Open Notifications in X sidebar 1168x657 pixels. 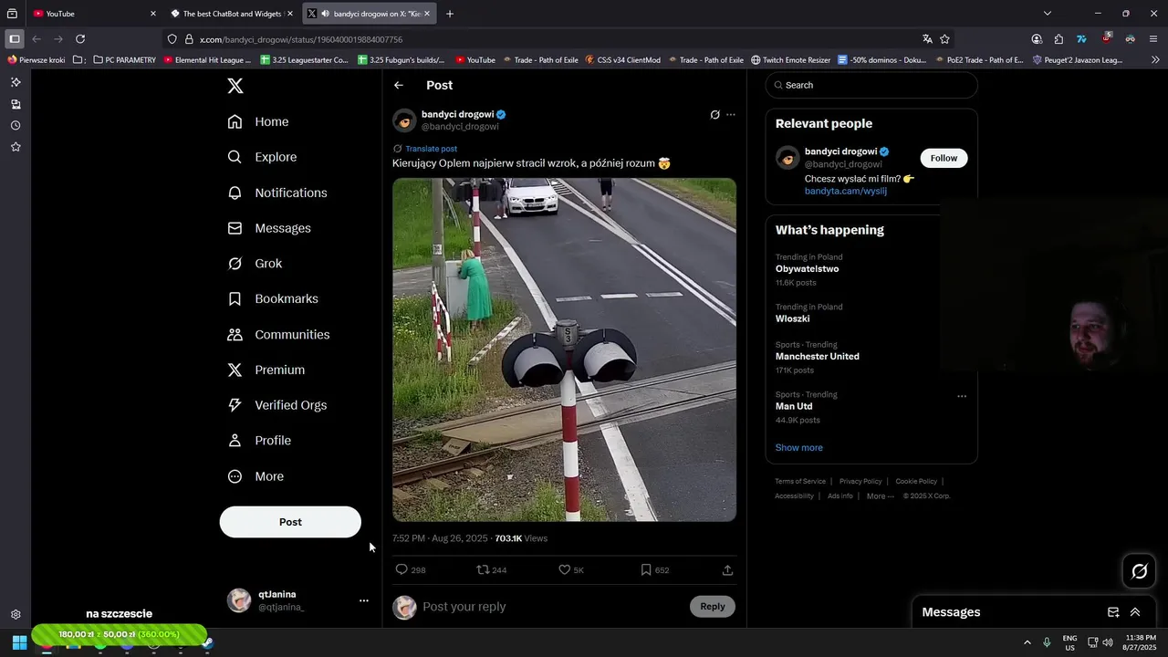[x=277, y=193]
